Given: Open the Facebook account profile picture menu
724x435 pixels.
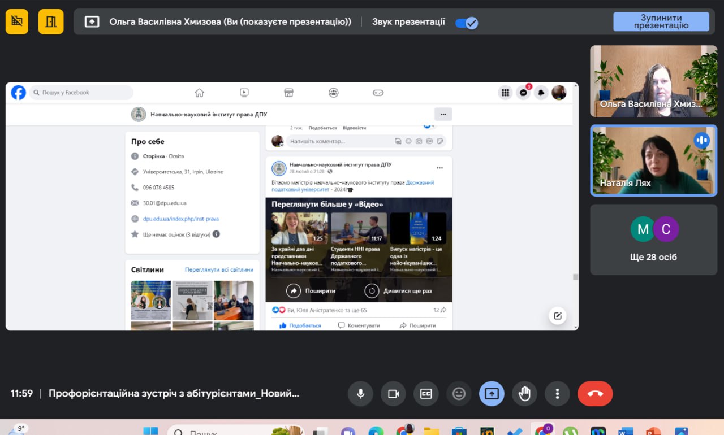Looking at the screenshot, I should point(559,93).
